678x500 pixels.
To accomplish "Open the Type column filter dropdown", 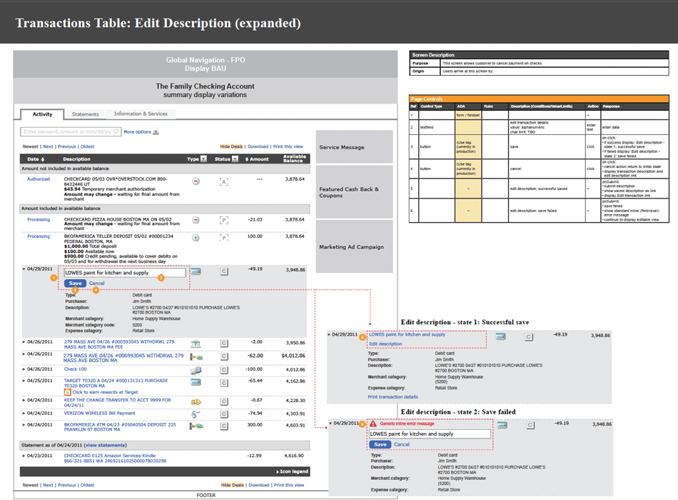I will (x=204, y=159).
